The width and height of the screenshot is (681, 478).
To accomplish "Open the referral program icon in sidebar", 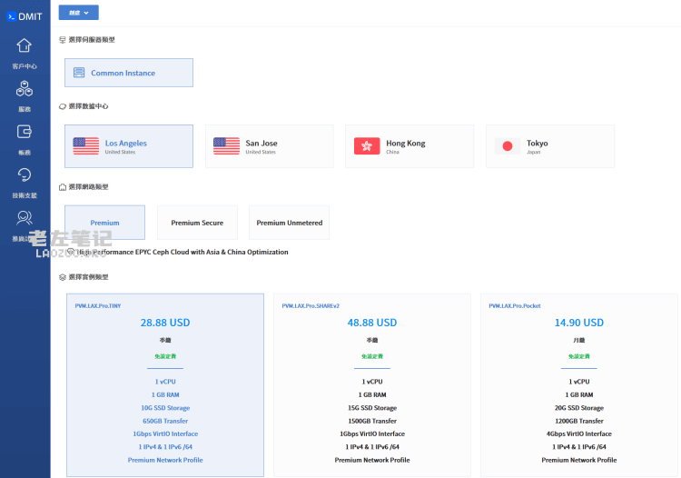I will (x=25, y=217).
